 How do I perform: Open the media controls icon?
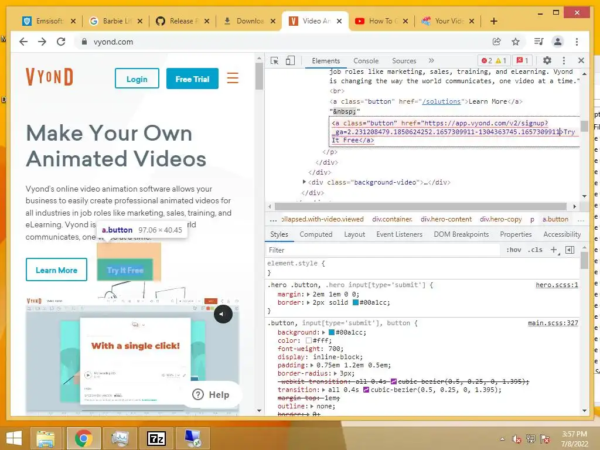tap(539, 42)
